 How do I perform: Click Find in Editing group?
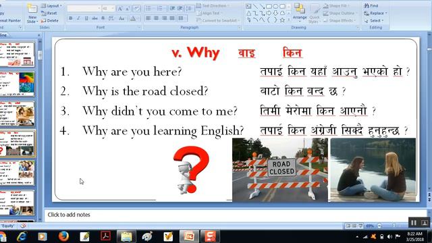tap(371, 5)
